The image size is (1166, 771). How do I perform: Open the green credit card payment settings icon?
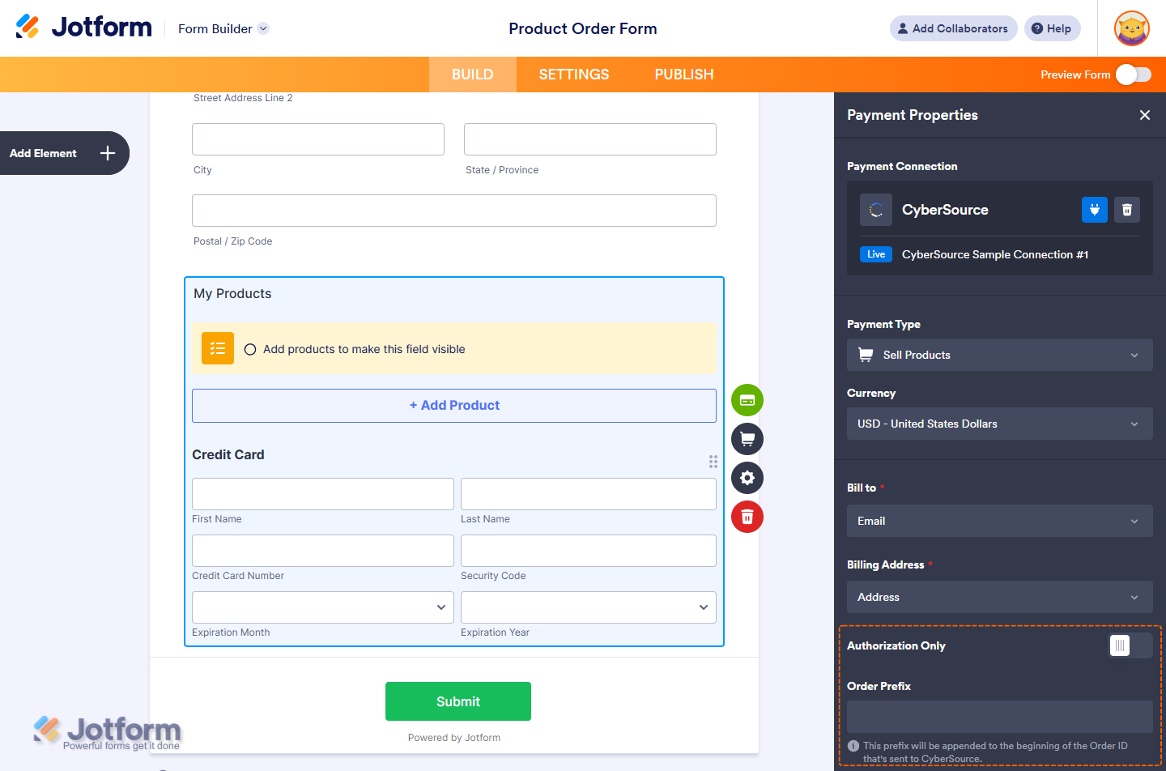pyautogui.click(x=747, y=399)
